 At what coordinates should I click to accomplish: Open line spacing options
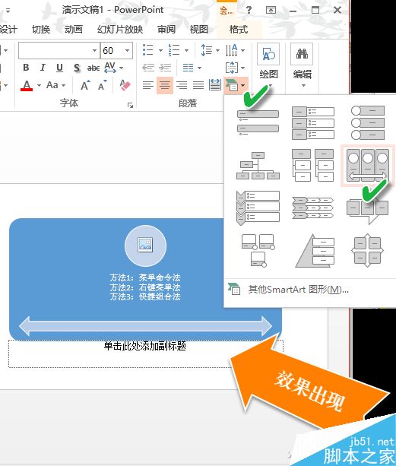tap(210, 50)
